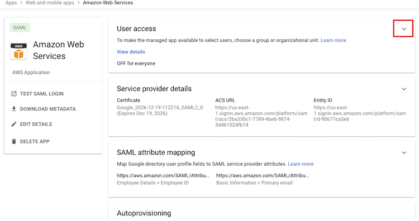Click Amazon Web Services breadcrumb text
Image resolution: width=419 pixels, height=221 pixels.
pos(108,3)
